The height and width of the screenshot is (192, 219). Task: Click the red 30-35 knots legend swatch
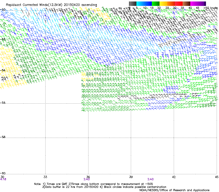pyautogui.click(x=179, y=4)
